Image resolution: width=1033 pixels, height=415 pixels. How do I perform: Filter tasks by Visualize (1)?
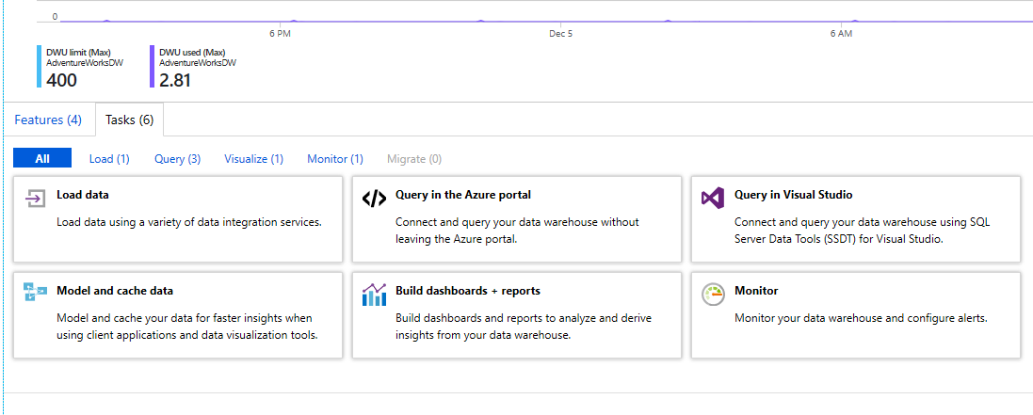pyautogui.click(x=253, y=159)
